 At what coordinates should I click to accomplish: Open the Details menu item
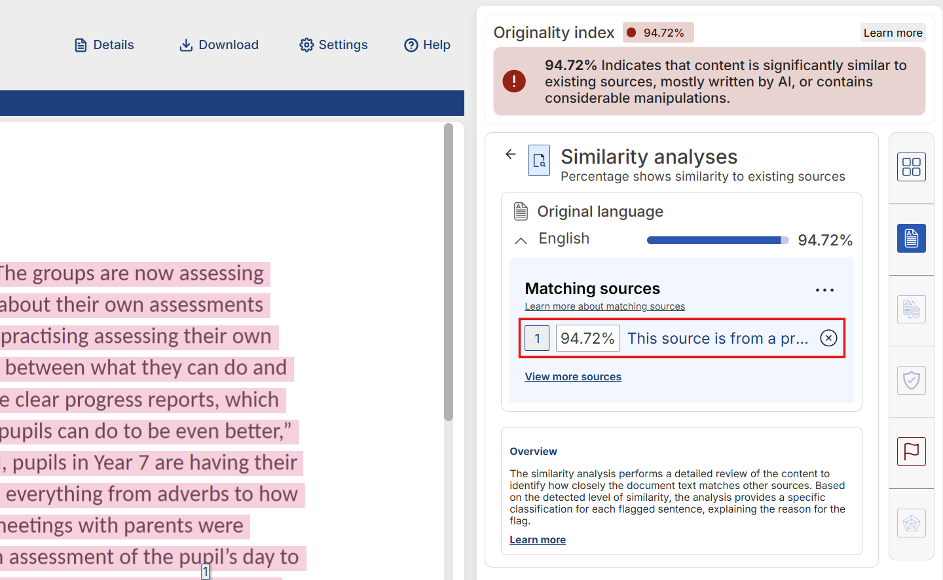click(x=103, y=45)
